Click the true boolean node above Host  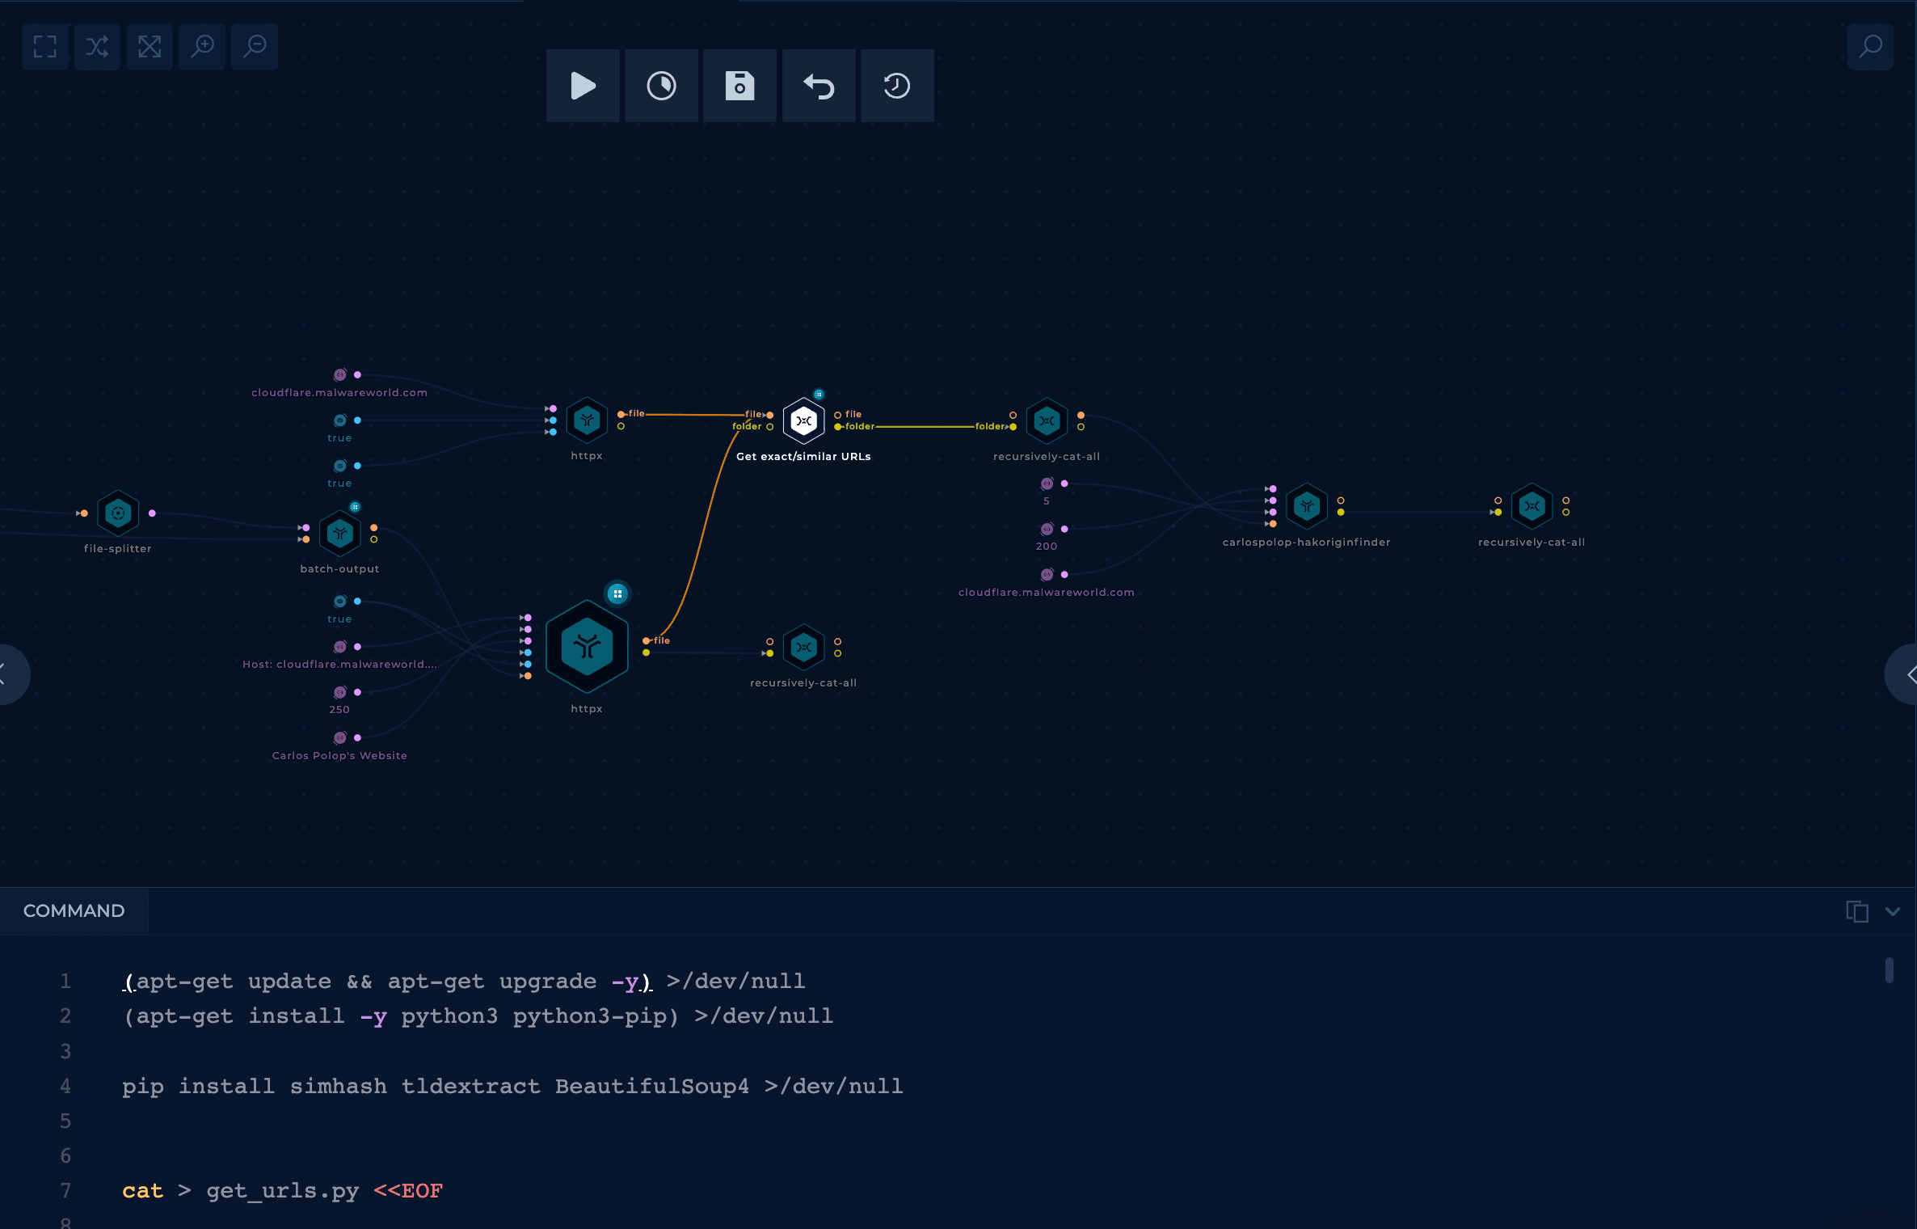(x=340, y=602)
